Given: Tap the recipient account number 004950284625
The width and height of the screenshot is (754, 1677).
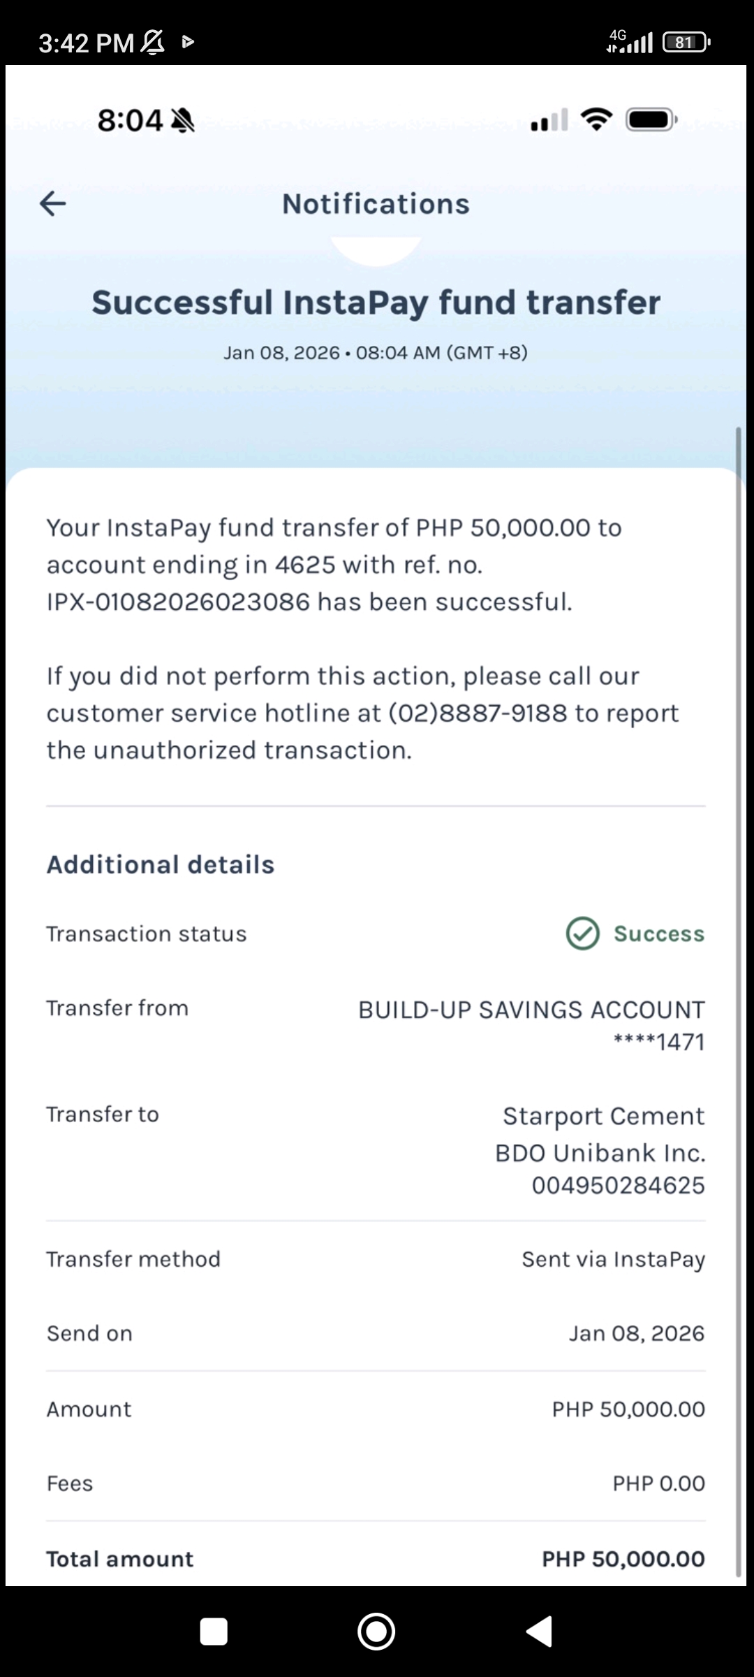Looking at the screenshot, I should tap(618, 1185).
